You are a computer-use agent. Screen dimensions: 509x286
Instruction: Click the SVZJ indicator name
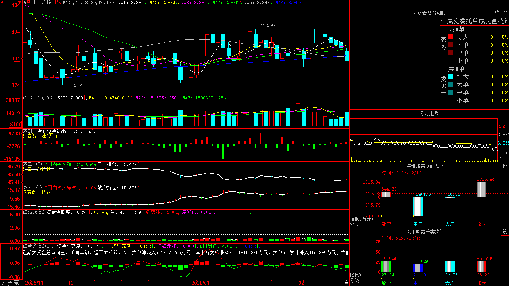pyautogui.click(x=28, y=131)
